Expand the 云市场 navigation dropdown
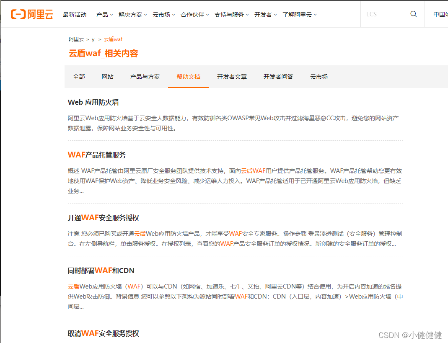448x343 pixels. [x=164, y=15]
